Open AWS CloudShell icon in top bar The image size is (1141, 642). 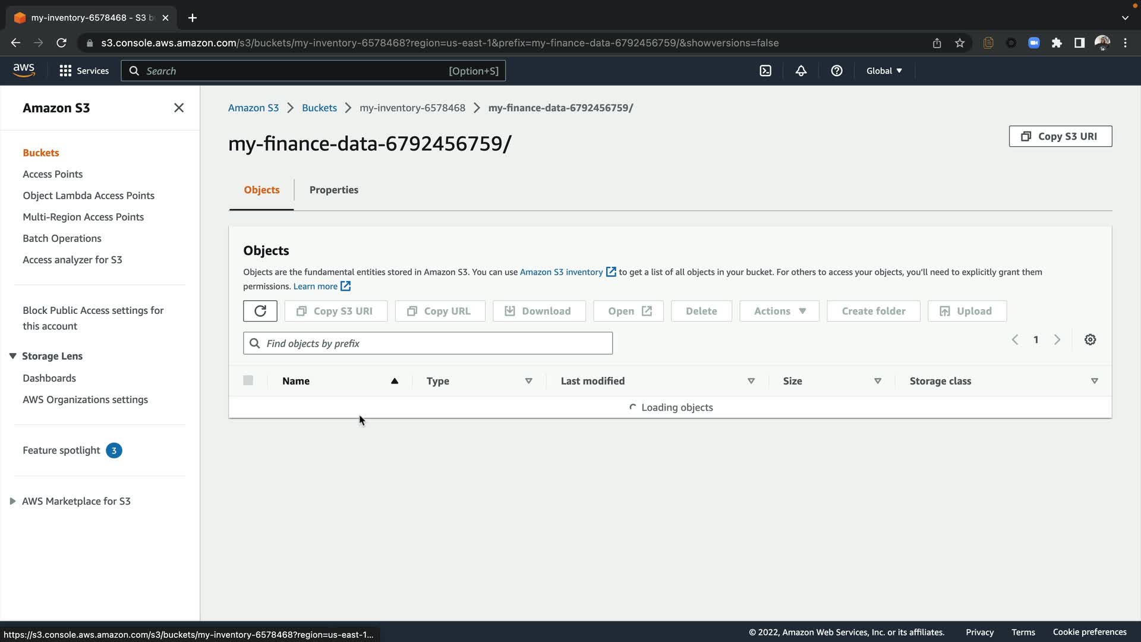[765, 71]
